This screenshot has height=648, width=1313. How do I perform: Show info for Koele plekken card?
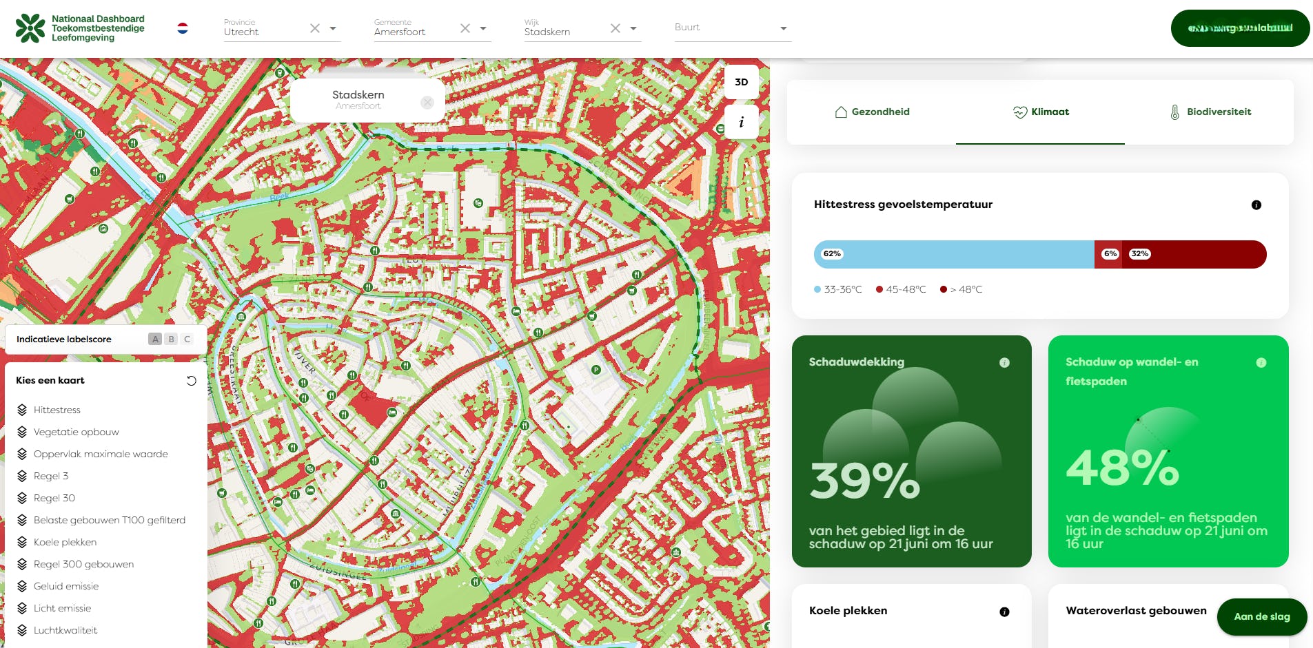pos(1004,612)
